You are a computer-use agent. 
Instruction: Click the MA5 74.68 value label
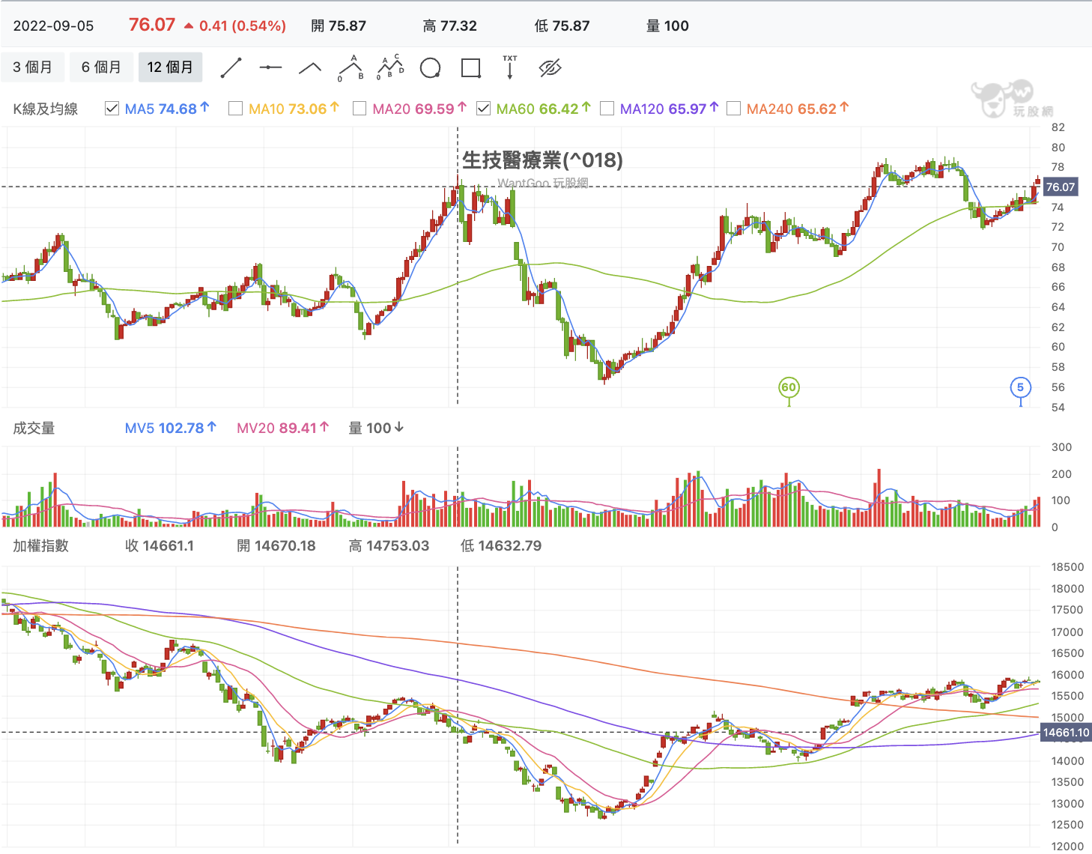167,109
